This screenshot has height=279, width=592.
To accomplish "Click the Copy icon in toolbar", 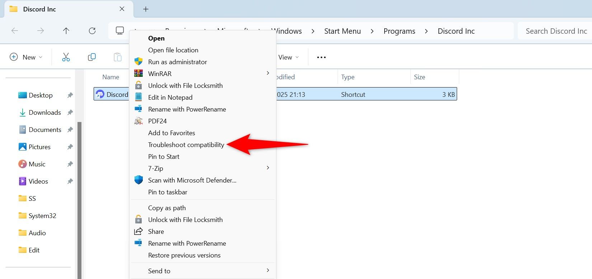I will click(x=92, y=57).
